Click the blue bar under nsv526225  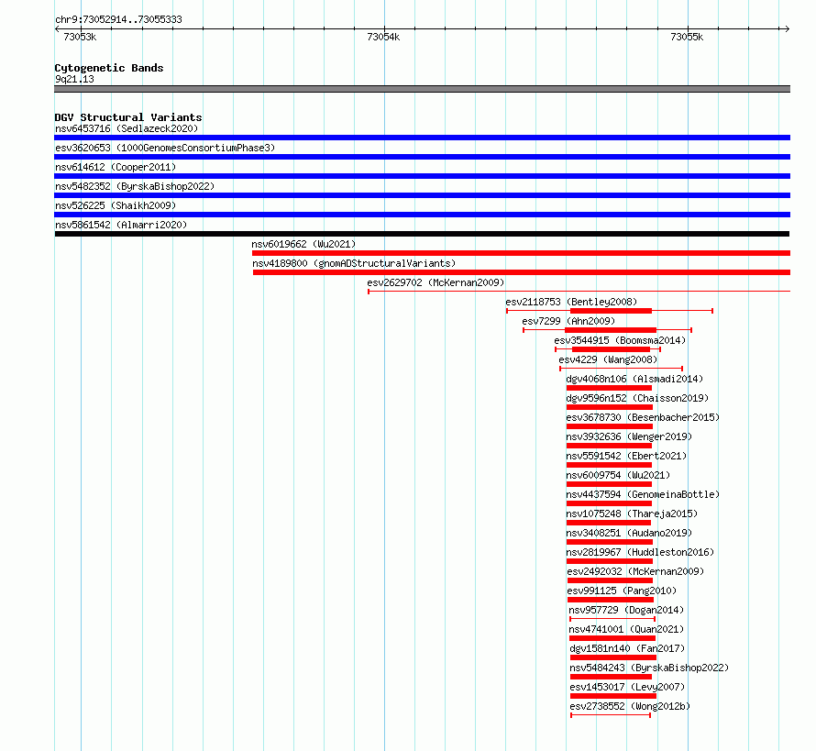pyautogui.click(x=422, y=215)
